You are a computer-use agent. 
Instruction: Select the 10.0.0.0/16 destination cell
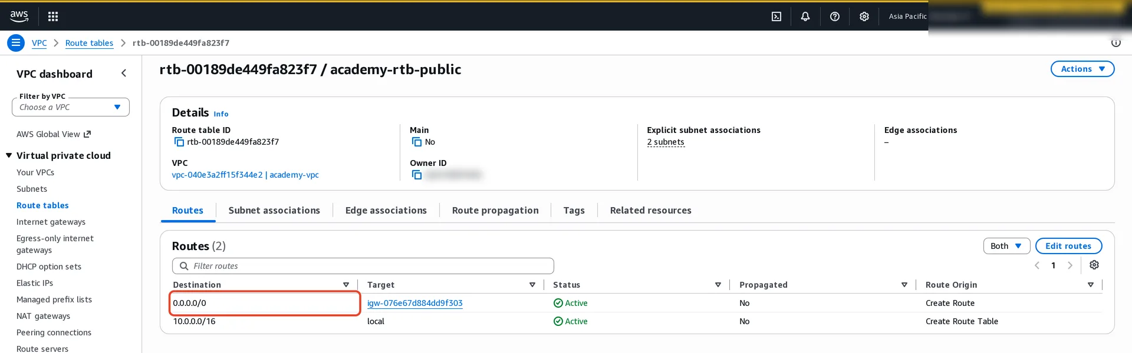click(194, 321)
